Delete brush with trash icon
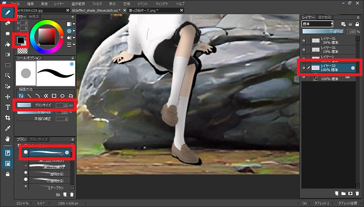Viewport: 364px width, 207px height. click(x=72, y=194)
